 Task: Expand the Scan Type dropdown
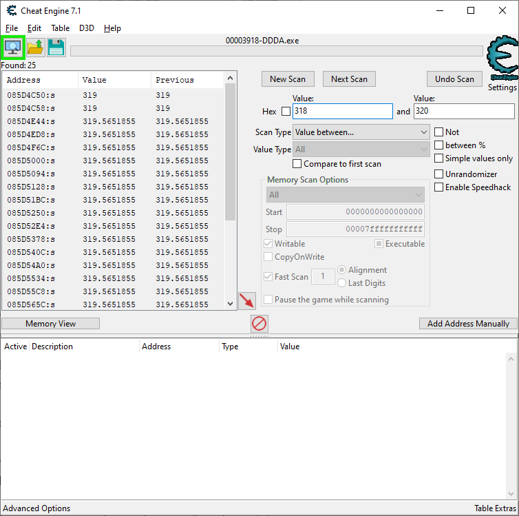coord(361,132)
